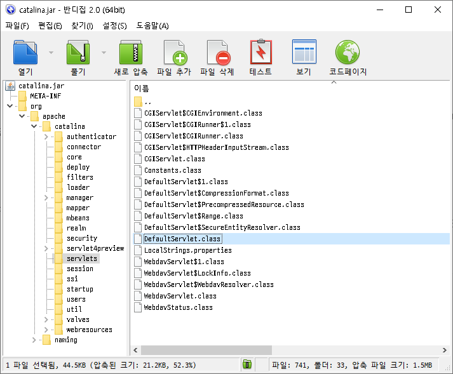Click the horizontal scrollbar right arrow
This screenshot has height=374, width=453.
tap(445, 350)
